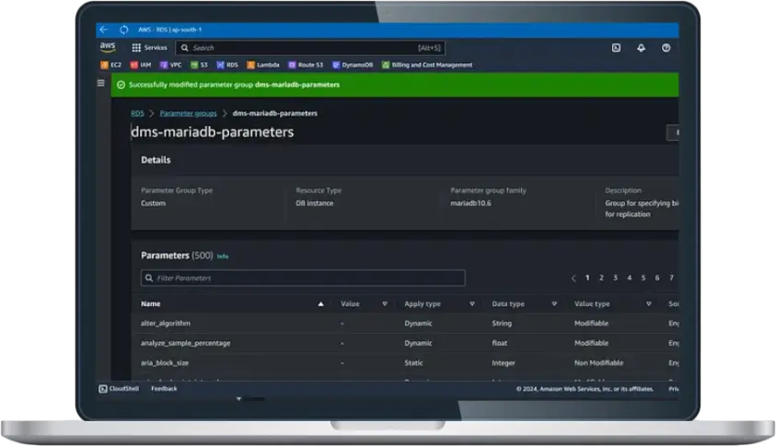Open CloudShell icon in top navigation
The height and width of the screenshot is (446, 776).
tap(616, 48)
